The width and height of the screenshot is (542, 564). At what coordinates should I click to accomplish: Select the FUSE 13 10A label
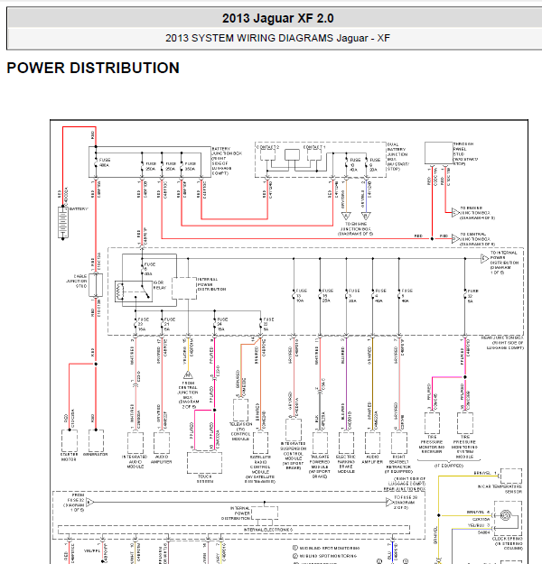[301, 295]
